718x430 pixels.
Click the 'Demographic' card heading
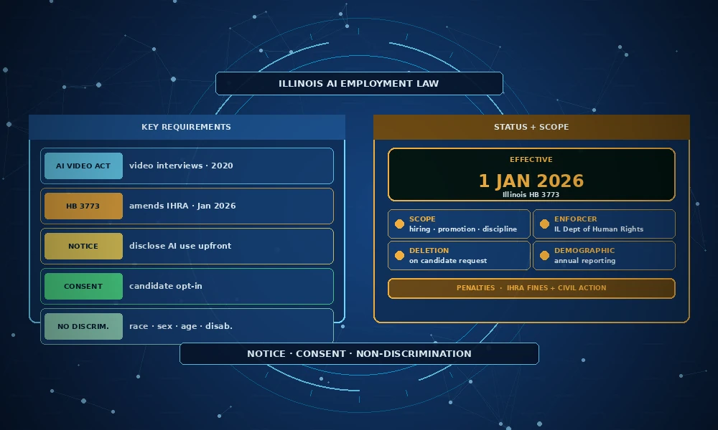coord(584,250)
